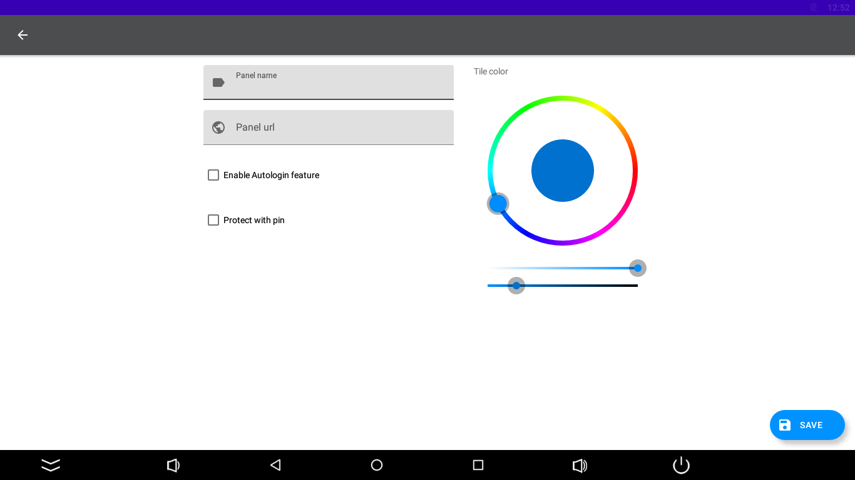This screenshot has width=855, height=480.
Task: Tap the Android home circle button
Action: (377, 465)
